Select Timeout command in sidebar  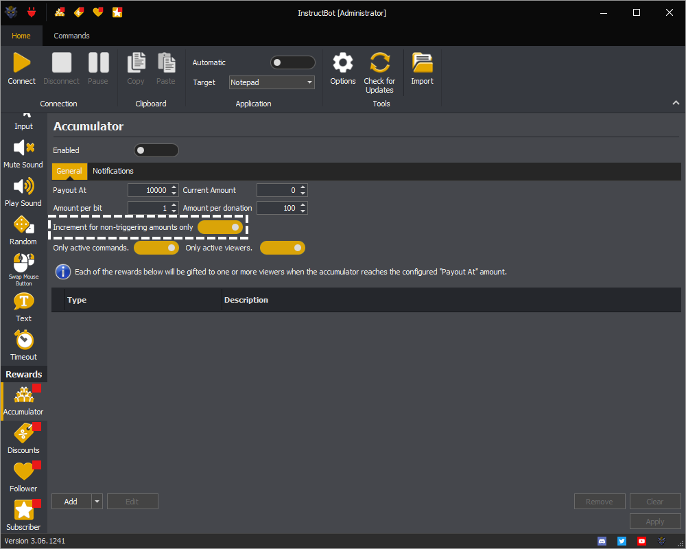[23, 346]
